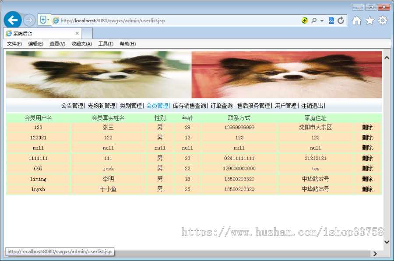Click phone number 13999999999
The image size is (394, 261).
[x=239, y=127]
